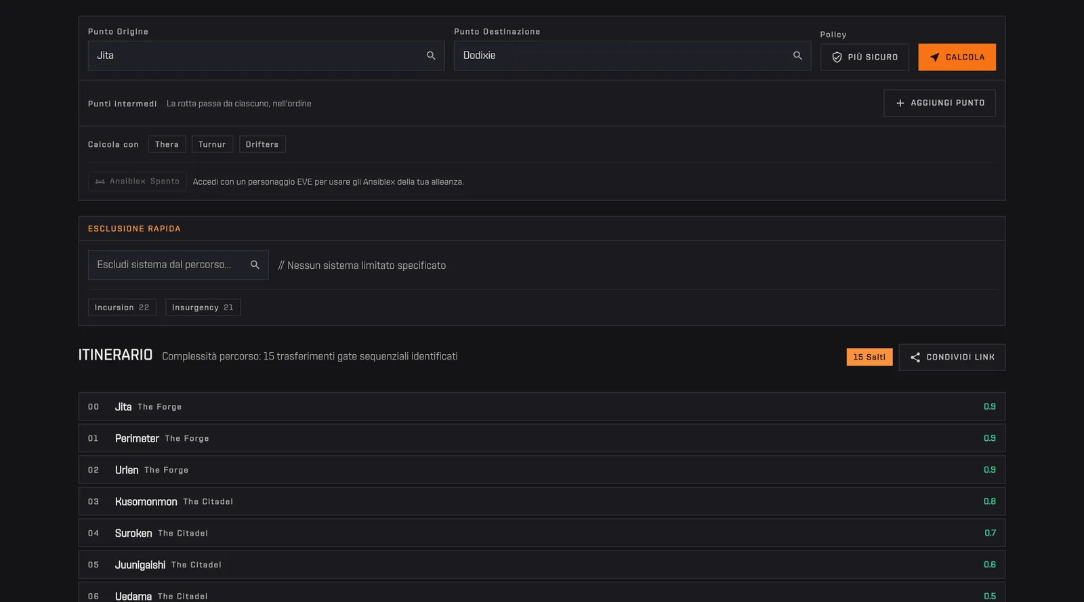Click the orange Calcola button
The width and height of the screenshot is (1084, 602).
957,57
